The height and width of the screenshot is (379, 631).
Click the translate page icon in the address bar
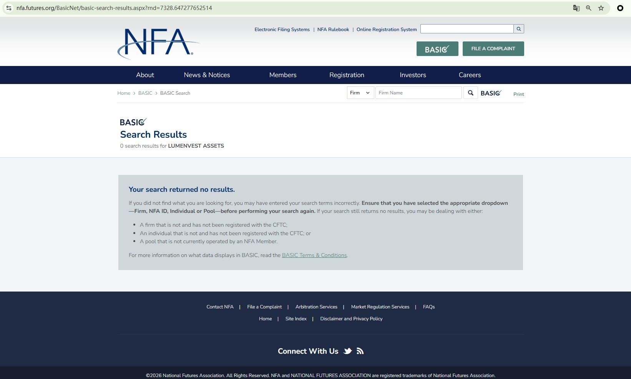coord(576,8)
